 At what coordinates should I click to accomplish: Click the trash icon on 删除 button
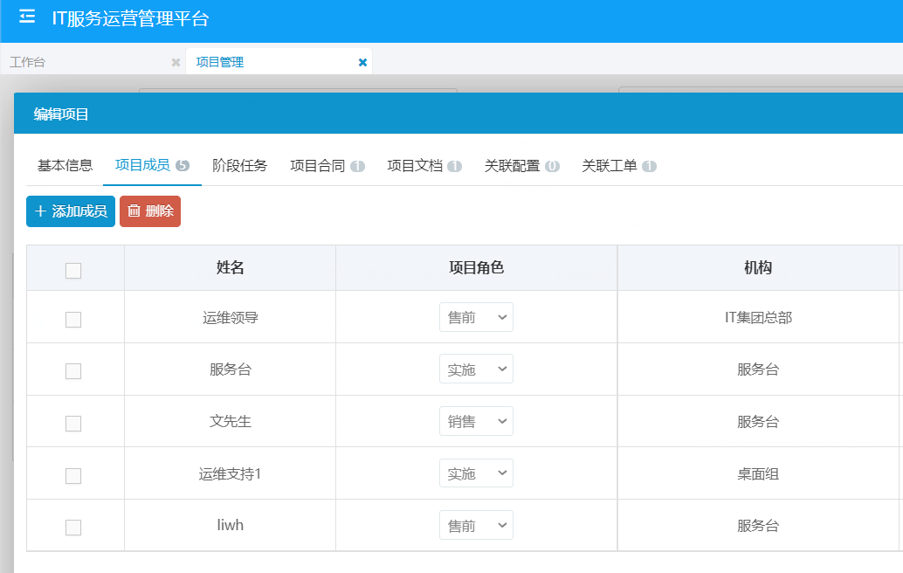(134, 211)
